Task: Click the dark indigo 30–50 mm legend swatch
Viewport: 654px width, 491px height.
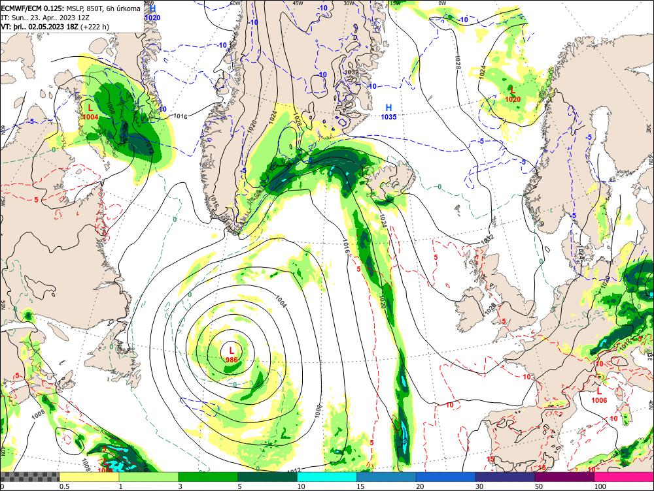Action: point(505,477)
